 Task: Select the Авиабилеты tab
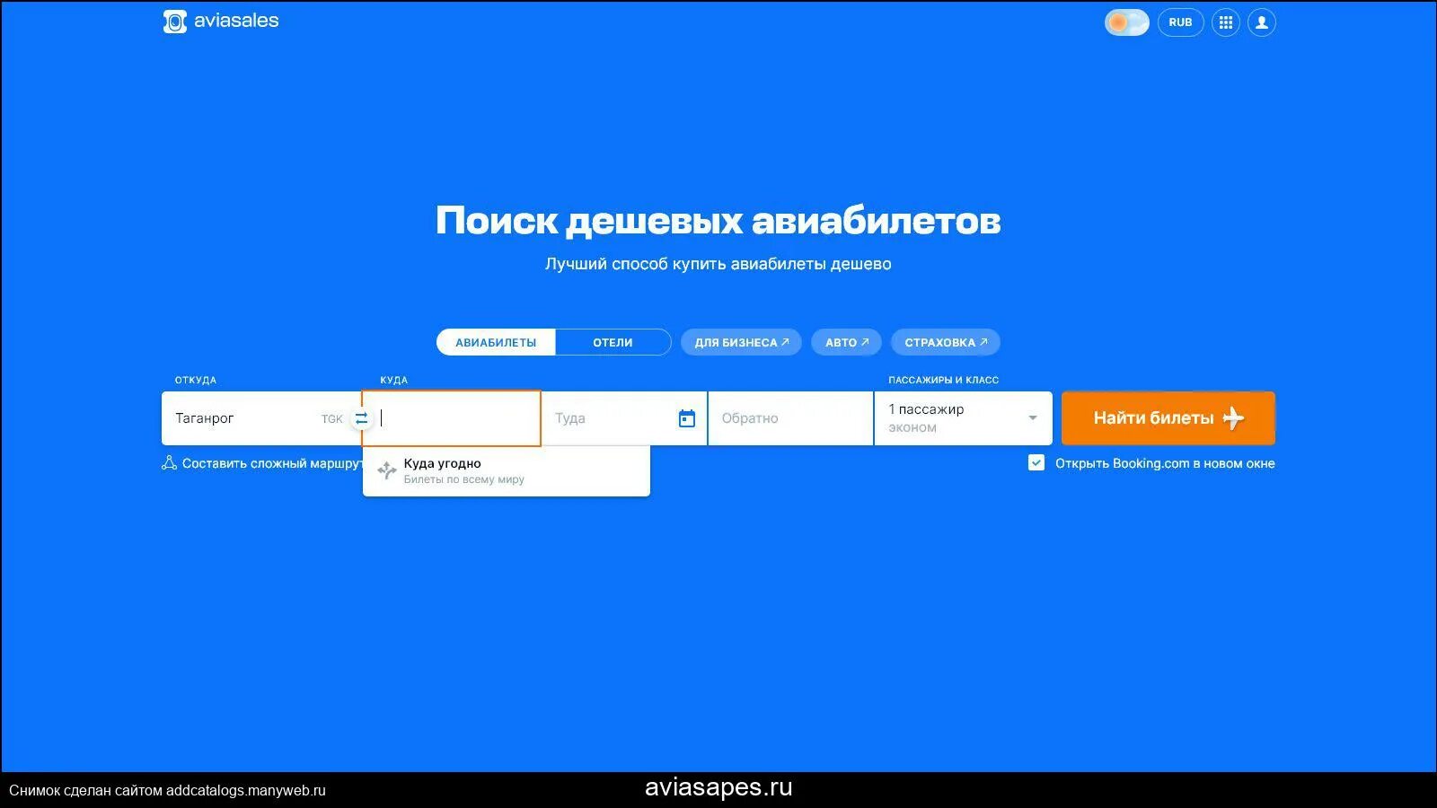coord(496,342)
